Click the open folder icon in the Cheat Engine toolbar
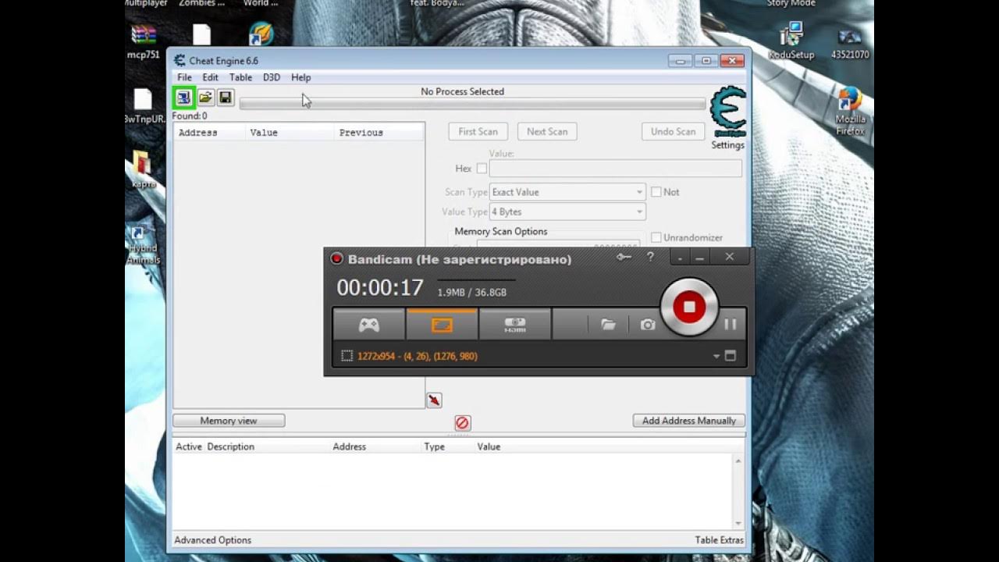This screenshot has height=562, width=999. tap(205, 98)
